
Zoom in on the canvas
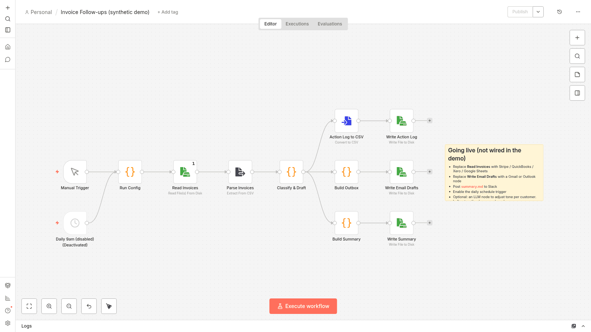pyautogui.click(x=49, y=306)
